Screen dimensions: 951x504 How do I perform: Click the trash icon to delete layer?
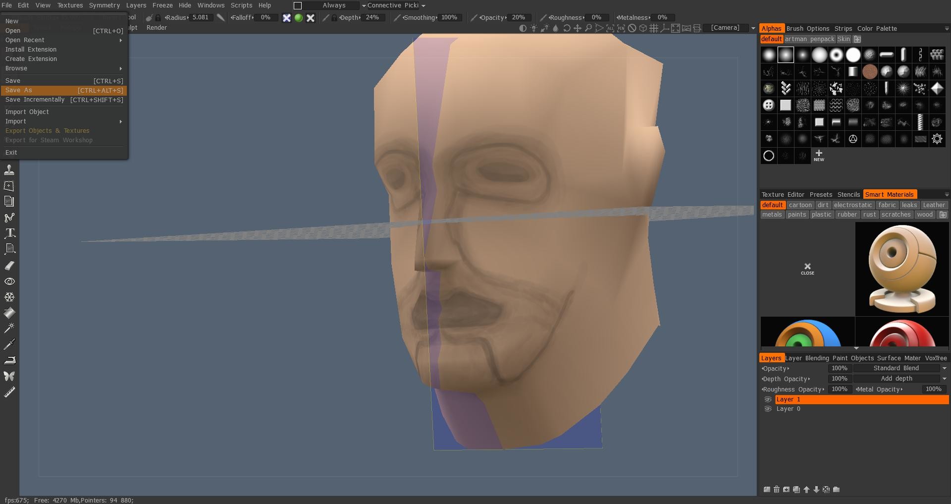777,490
